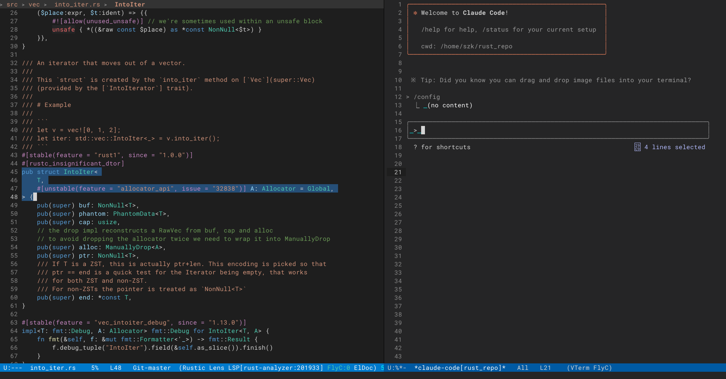Click "ElDoc" in the left mode line
Screen dimensions: 726x379
(363, 368)
